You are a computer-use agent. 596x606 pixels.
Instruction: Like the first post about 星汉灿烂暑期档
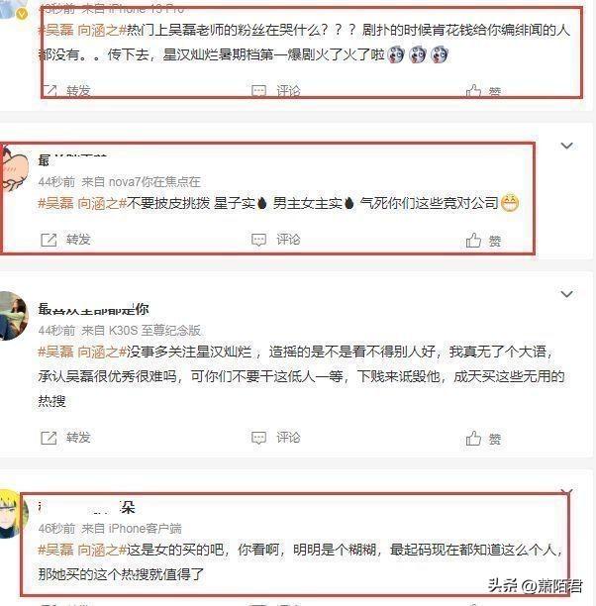pyautogui.click(x=473, y=91)
